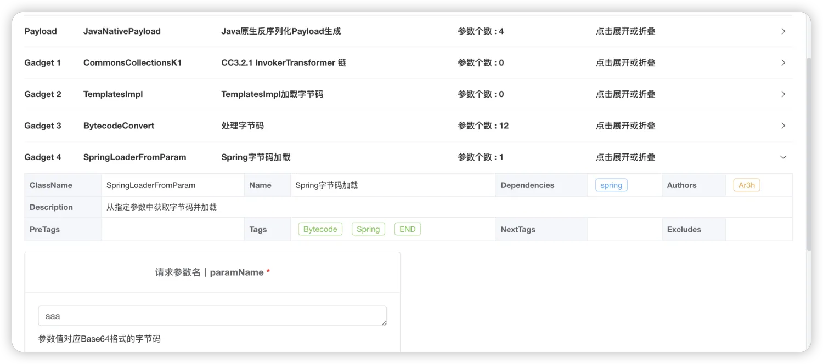Viewport: 823px width, 364px height.
Task: Click the 'Java原生反序列化Payload生成' description
Action: [281, 31]
